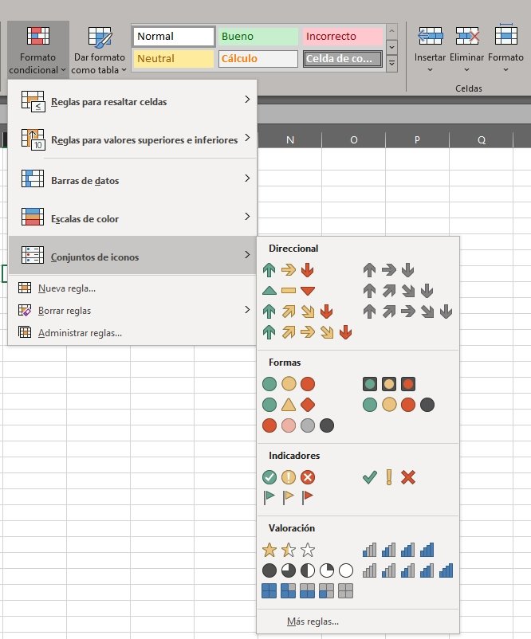Select the 3 flags icon set

(x=289, y=497)
